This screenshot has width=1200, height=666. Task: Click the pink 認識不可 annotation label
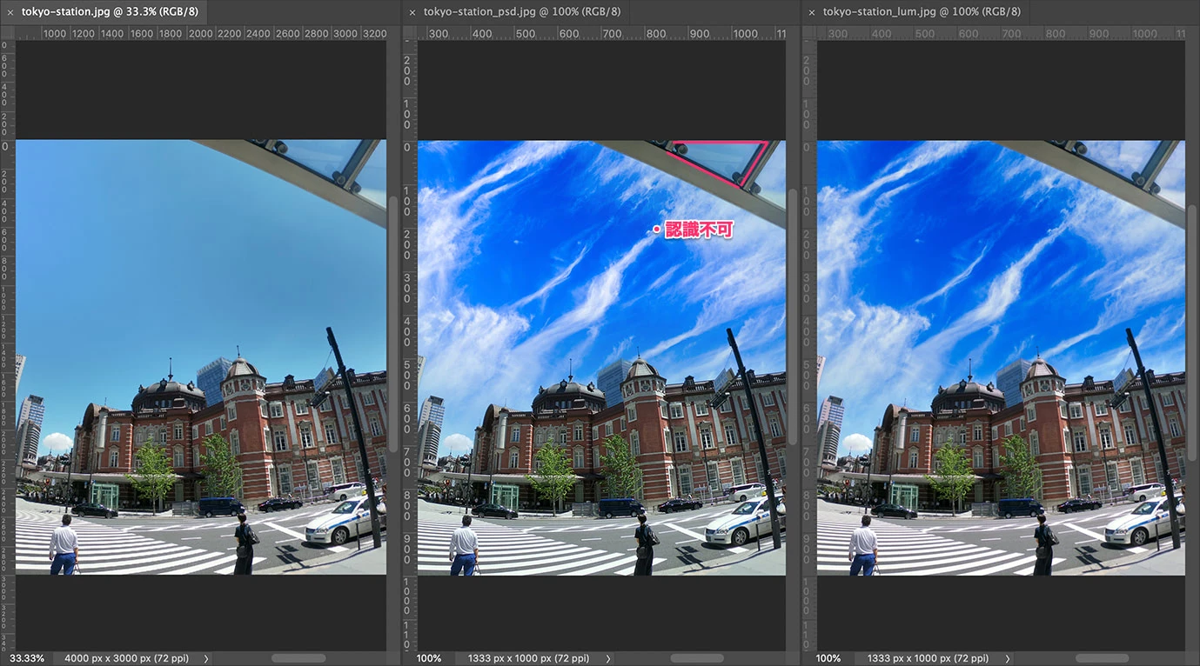[699, 230]
